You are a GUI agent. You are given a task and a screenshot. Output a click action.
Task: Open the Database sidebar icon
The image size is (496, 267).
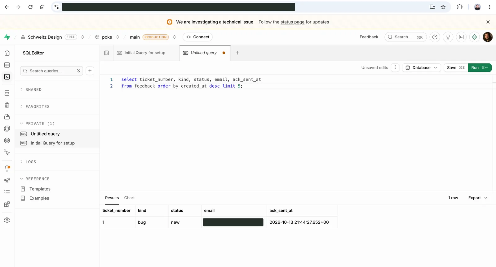coord(7,93)
